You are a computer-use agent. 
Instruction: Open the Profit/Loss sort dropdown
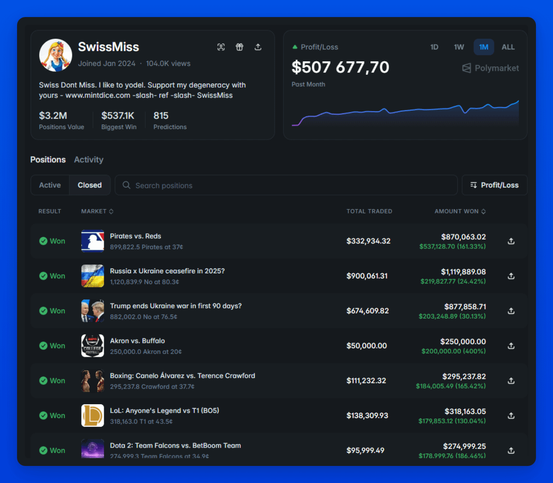pos(494,185)
